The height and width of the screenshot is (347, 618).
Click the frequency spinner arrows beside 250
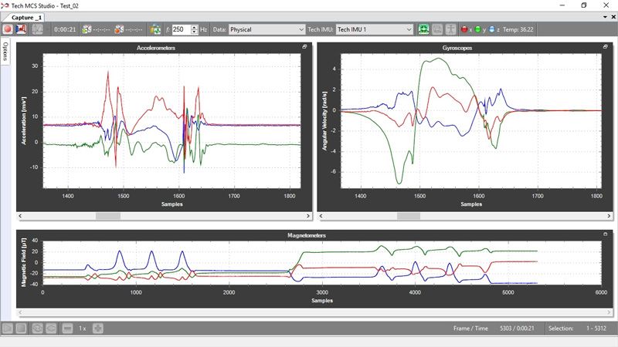(x=194, y=29)
